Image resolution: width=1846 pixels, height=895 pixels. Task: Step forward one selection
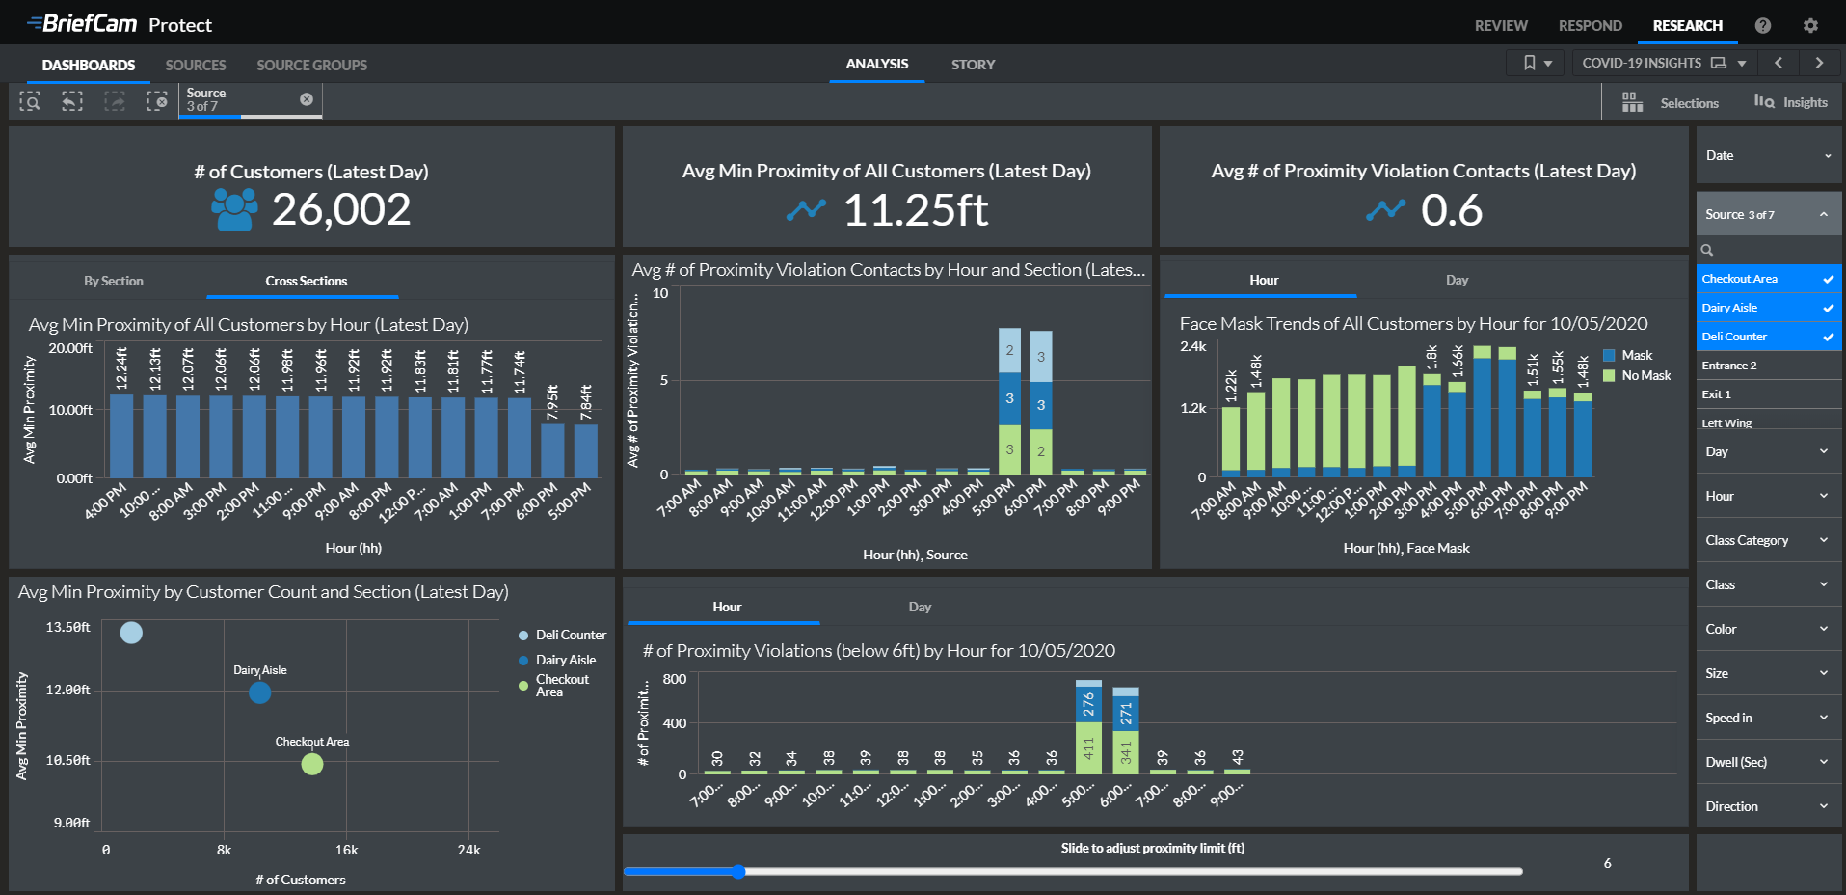(115, 101)
